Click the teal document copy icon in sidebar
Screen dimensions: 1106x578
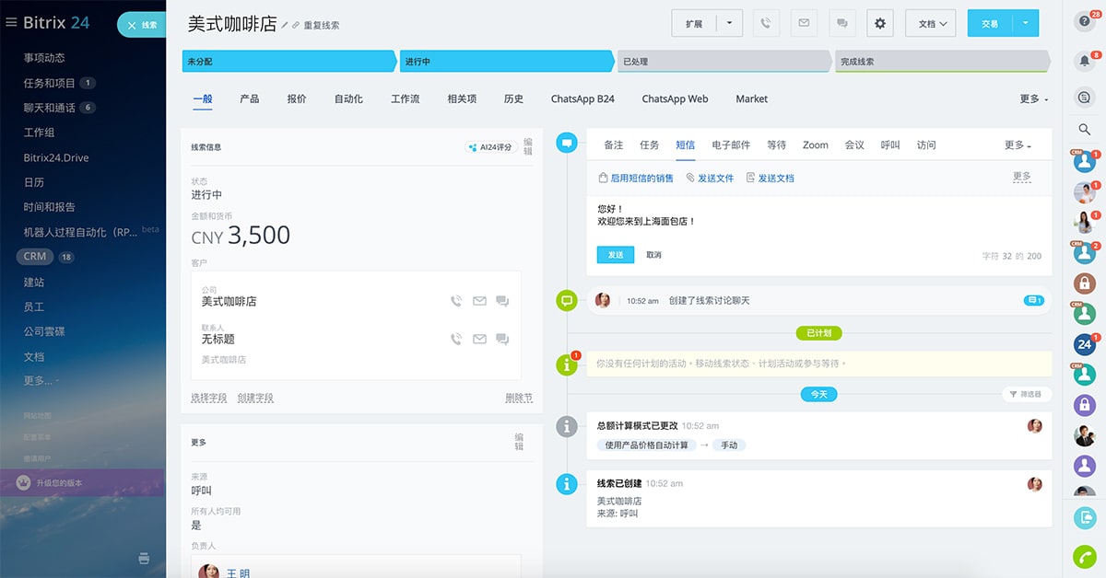click(1085, 518)
